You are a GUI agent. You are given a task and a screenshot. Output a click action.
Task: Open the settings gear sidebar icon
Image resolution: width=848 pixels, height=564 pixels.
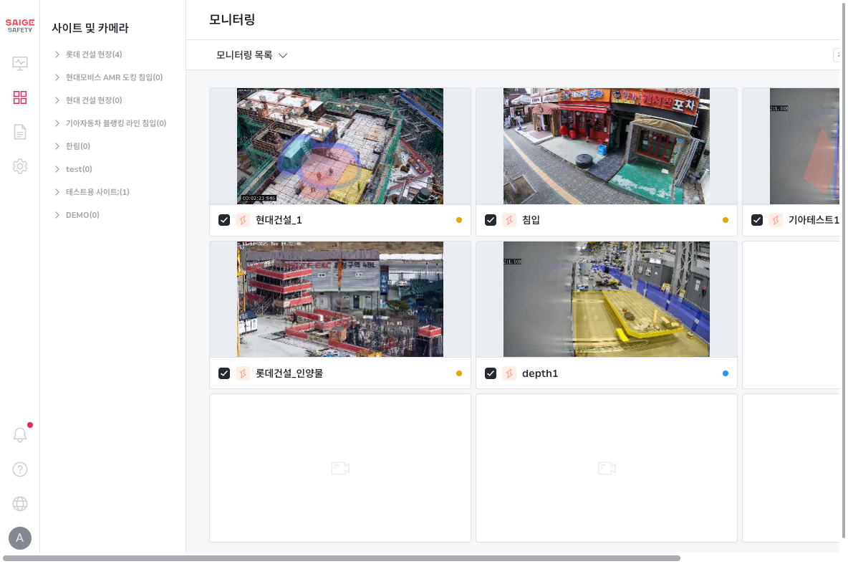[20, 166]
